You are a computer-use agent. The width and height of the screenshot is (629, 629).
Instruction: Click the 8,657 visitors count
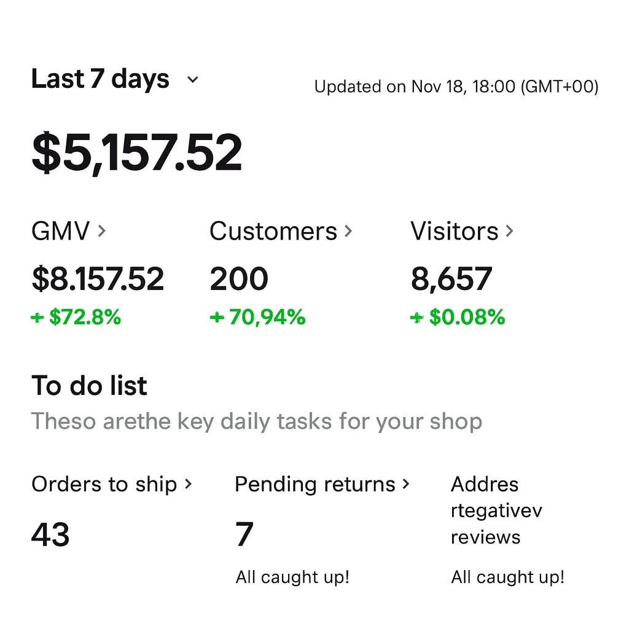(451, 279)
